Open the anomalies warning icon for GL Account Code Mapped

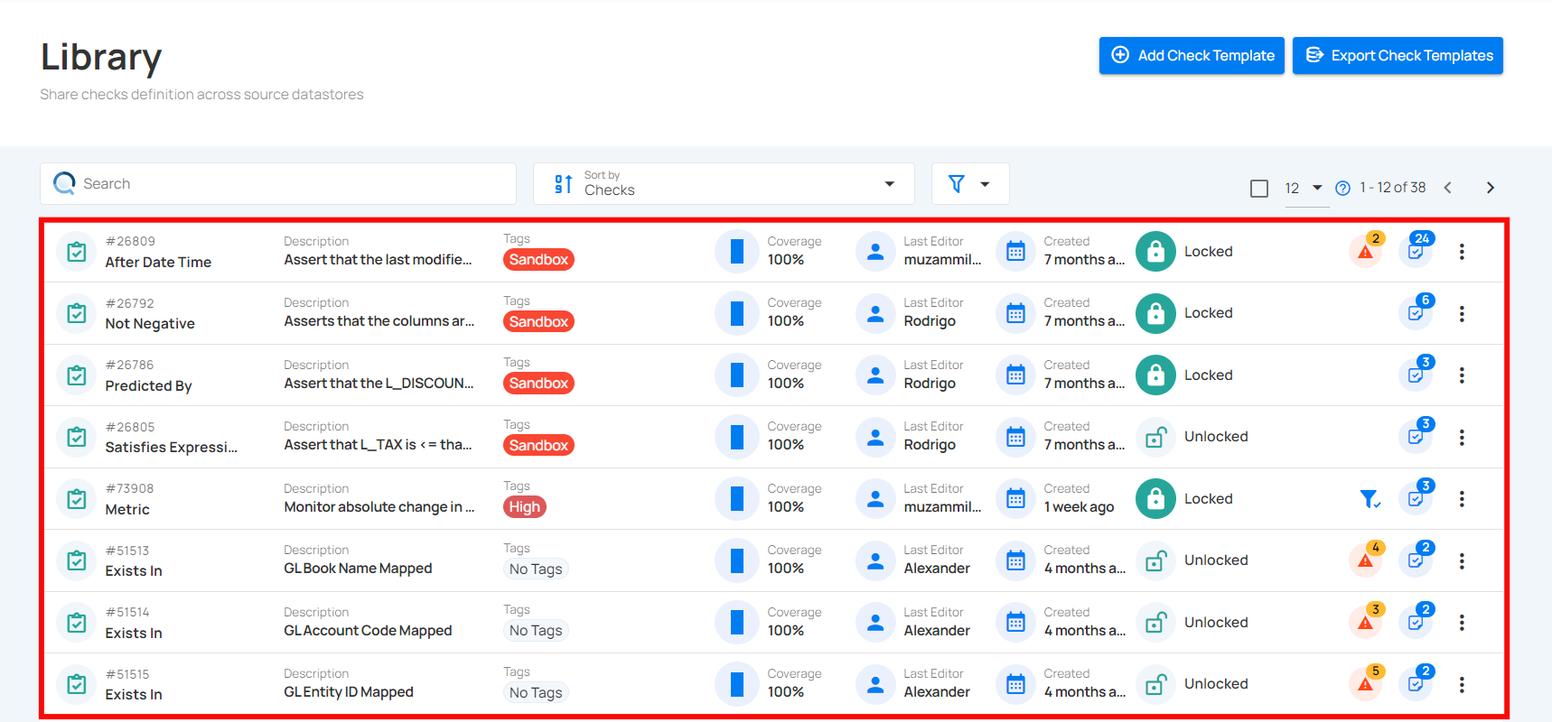coord(1366,623)
